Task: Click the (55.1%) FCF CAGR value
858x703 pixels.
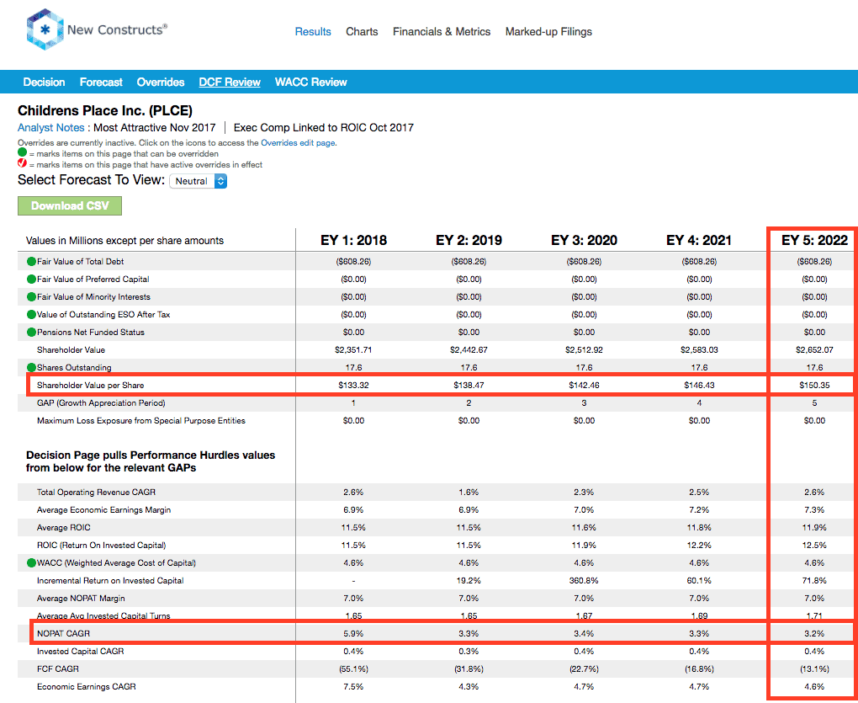Action: click(353, 669)
